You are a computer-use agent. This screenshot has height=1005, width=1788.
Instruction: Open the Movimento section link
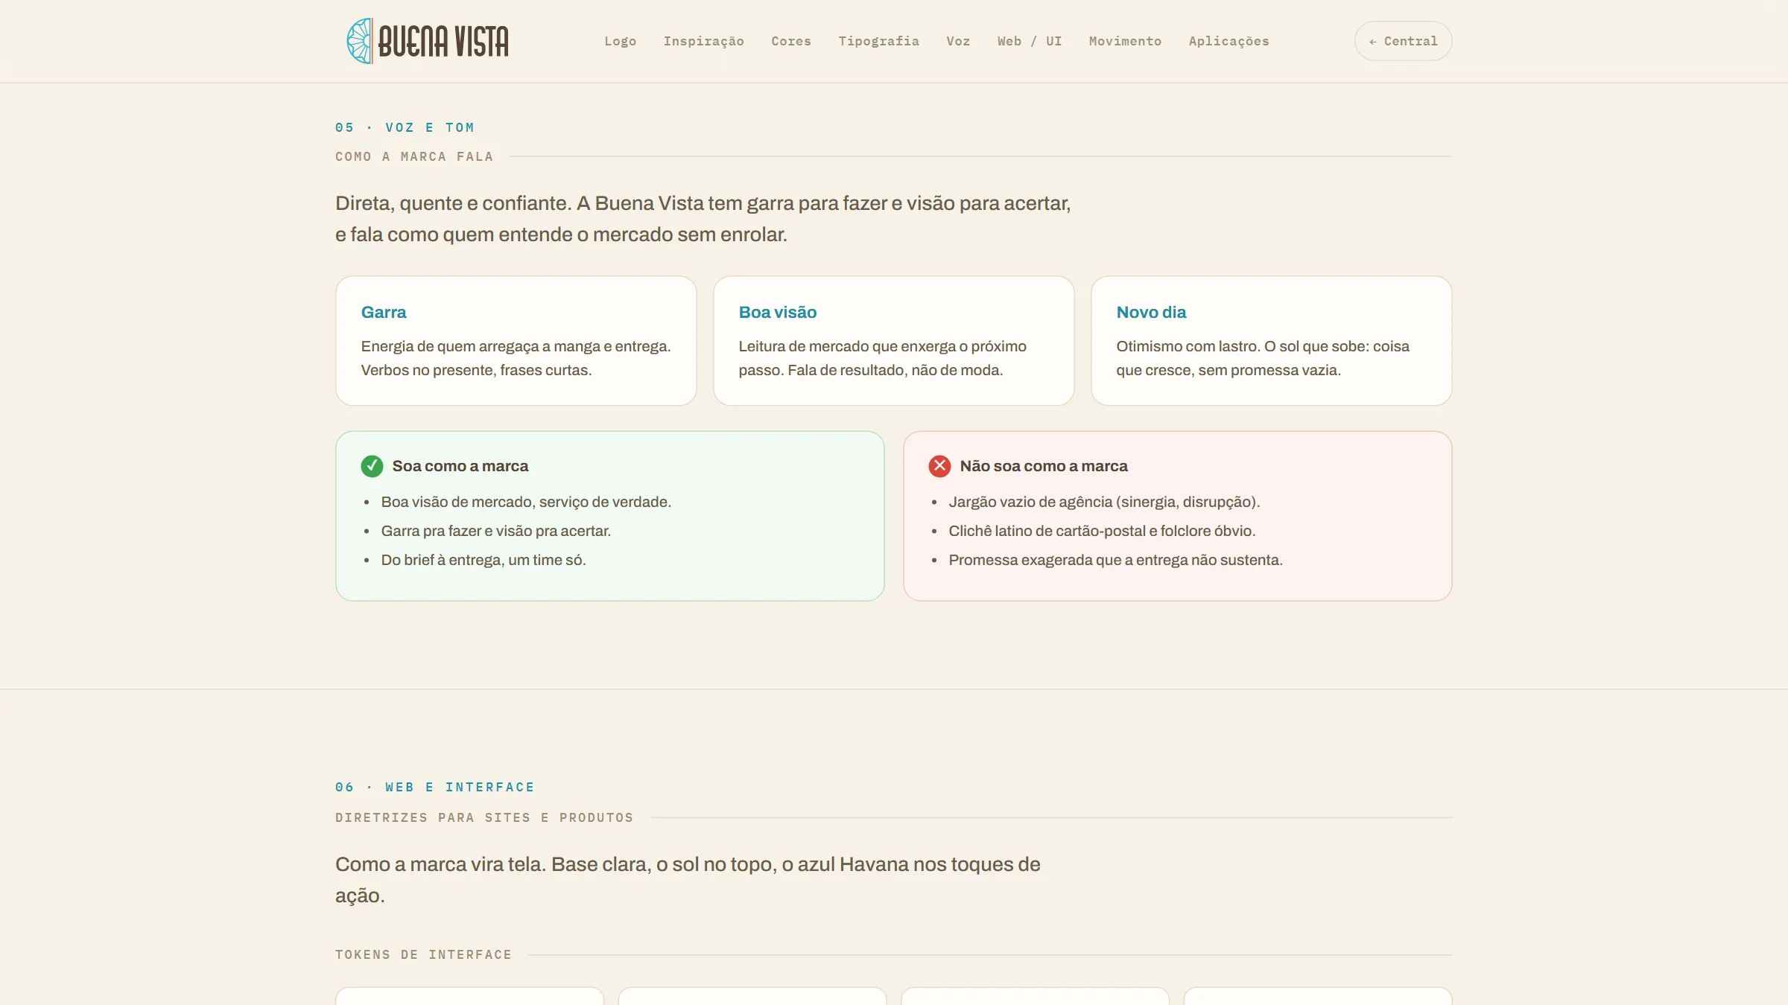click(x=1125, y=41)
